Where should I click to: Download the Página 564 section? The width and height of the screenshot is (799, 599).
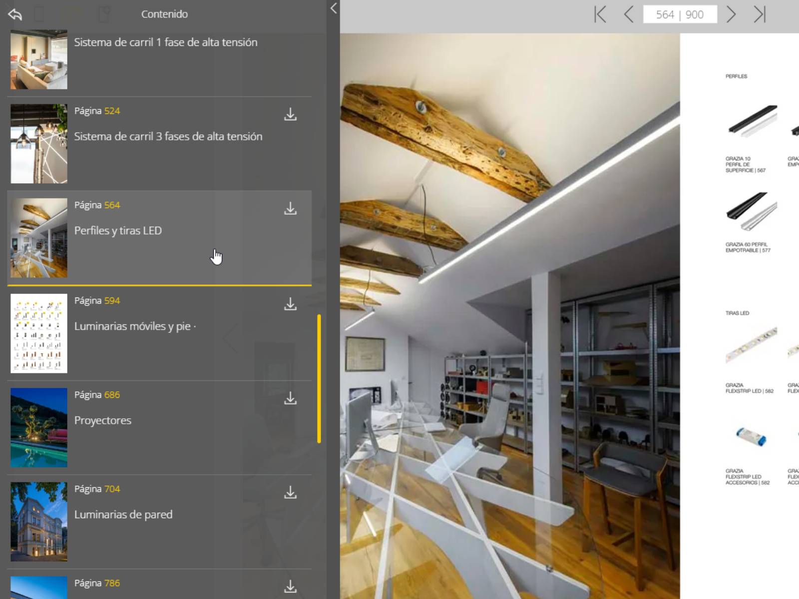tap(290, 208)
